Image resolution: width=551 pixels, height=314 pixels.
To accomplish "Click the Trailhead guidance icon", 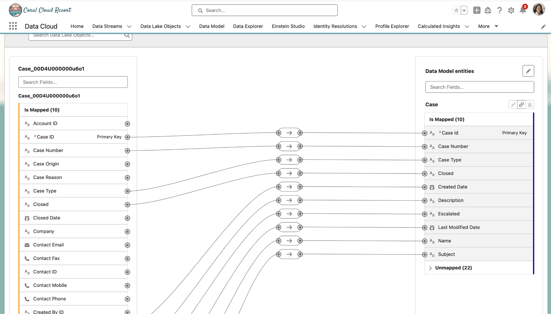I will click(488, 10).
